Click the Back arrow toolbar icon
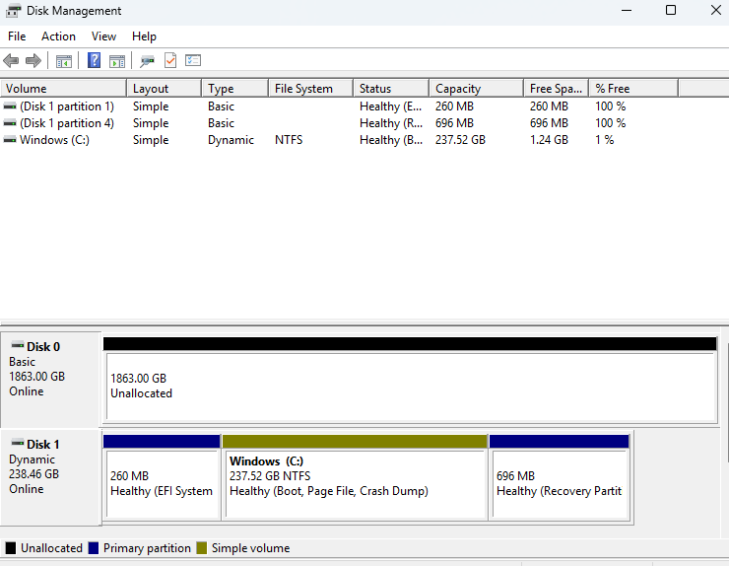The height and width of the screenshot is (566, 729). pyautogui.click(x=11, y=60)
